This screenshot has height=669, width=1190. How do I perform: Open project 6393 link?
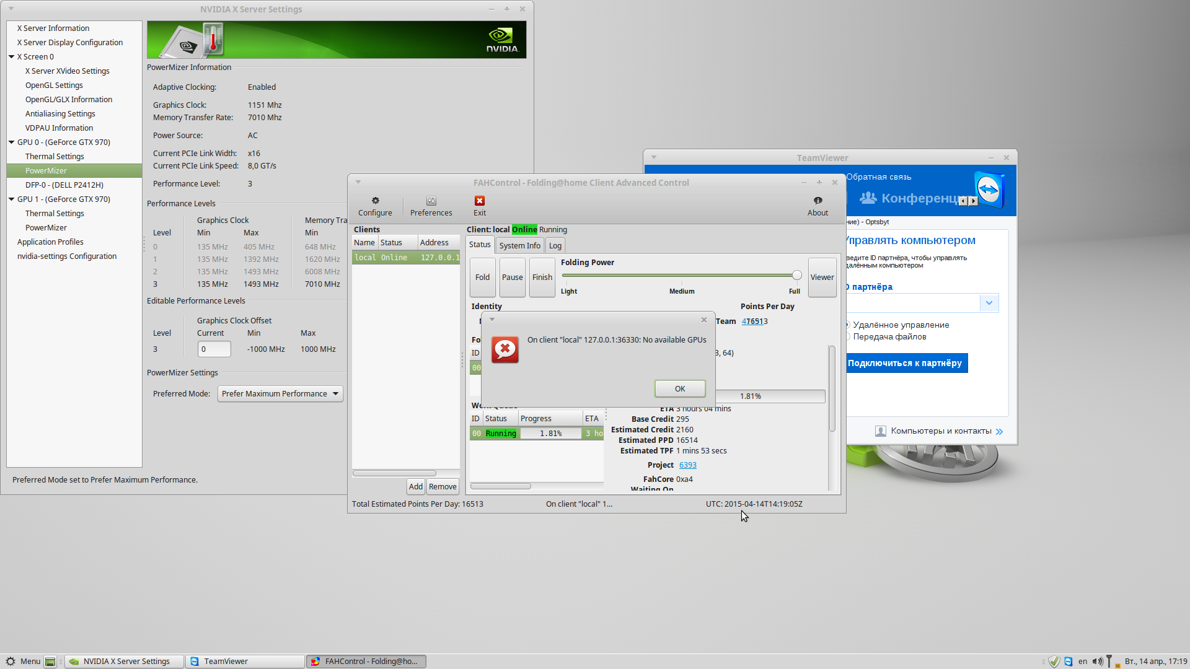687,465
